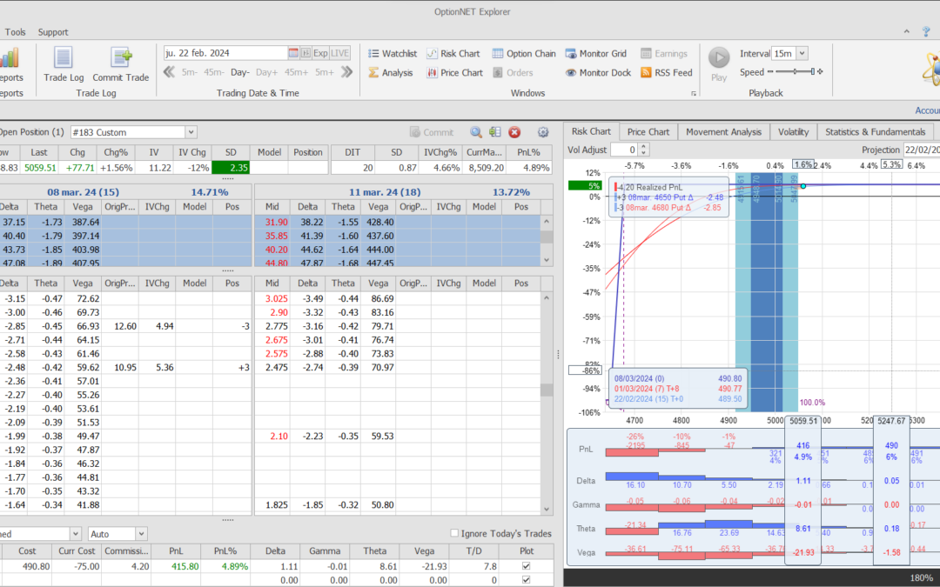
Task: Open the Auto dropdown in bottom panel
Action: coord(140,533)
